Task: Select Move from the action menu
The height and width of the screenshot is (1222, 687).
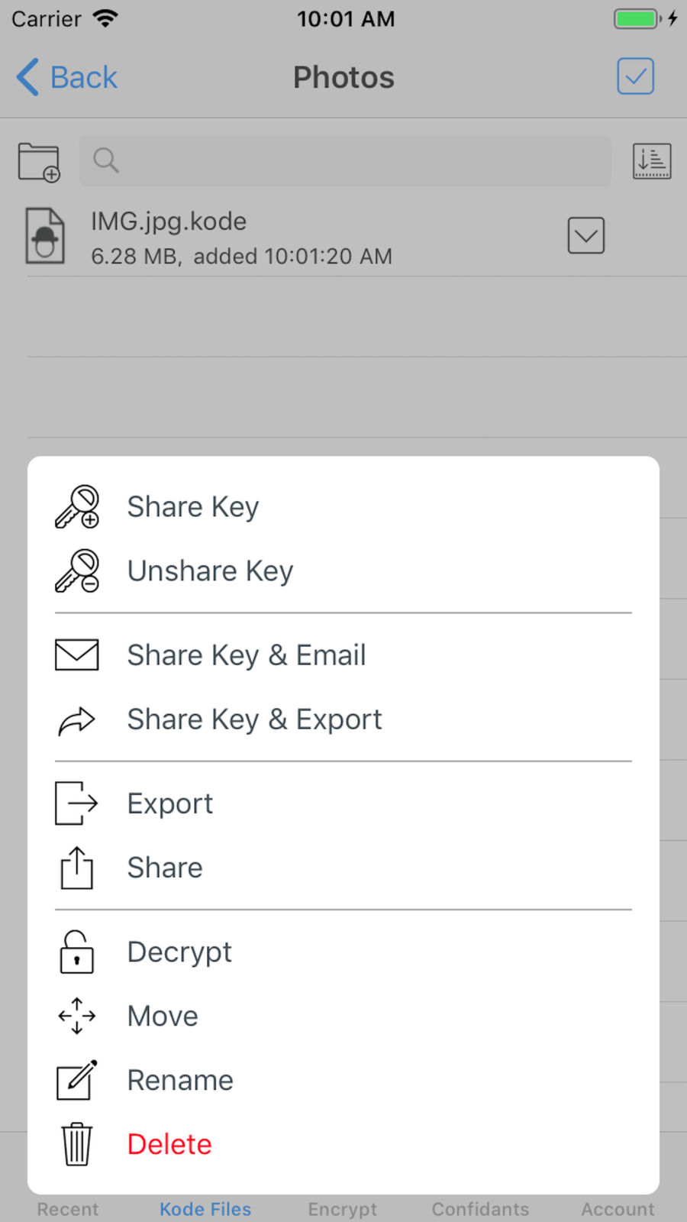Action: pyautogui.click(x=163, y=1016)
